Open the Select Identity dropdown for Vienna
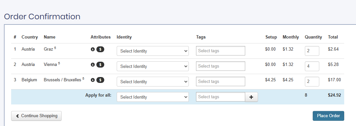Viewport: 356px width, 126px height. [153, 66]
